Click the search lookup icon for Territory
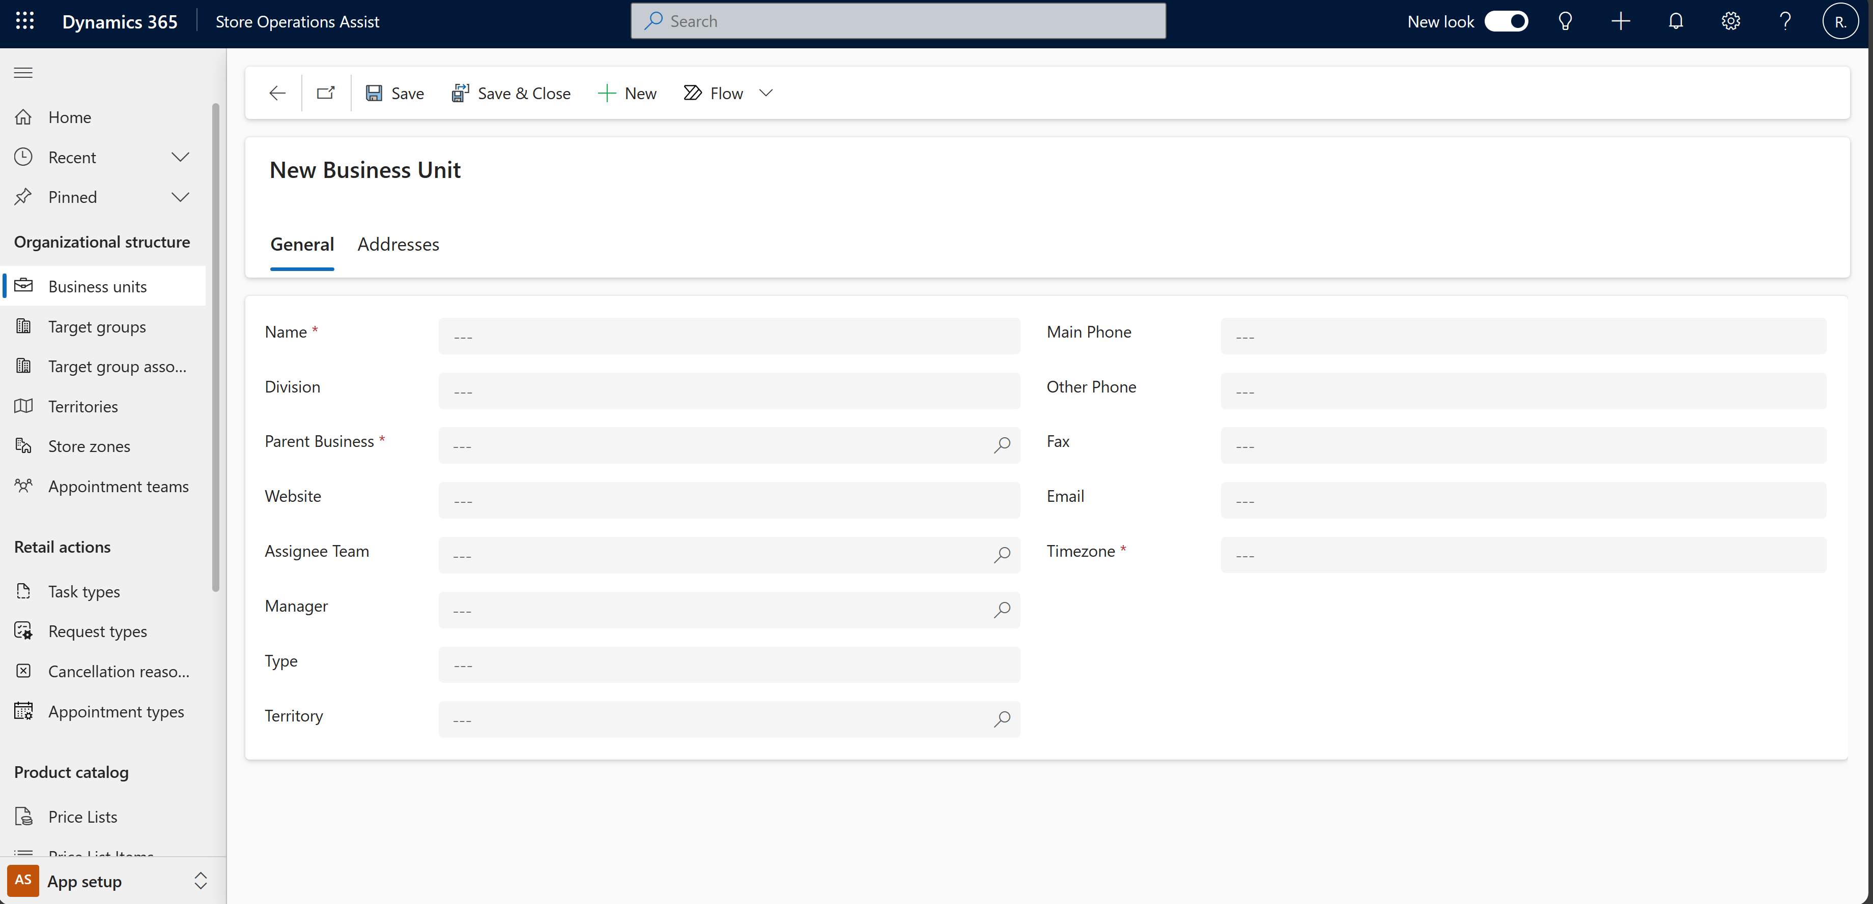 pyautogui.click(x=1002, y=718)
